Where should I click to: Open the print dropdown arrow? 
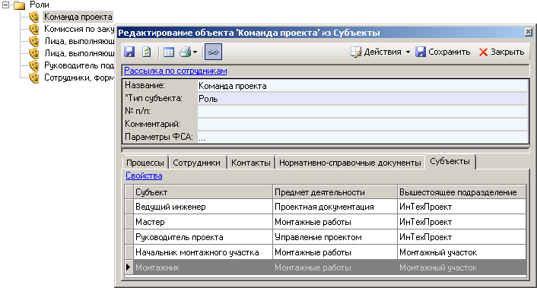pyautogui.click(x=195, y=52)
